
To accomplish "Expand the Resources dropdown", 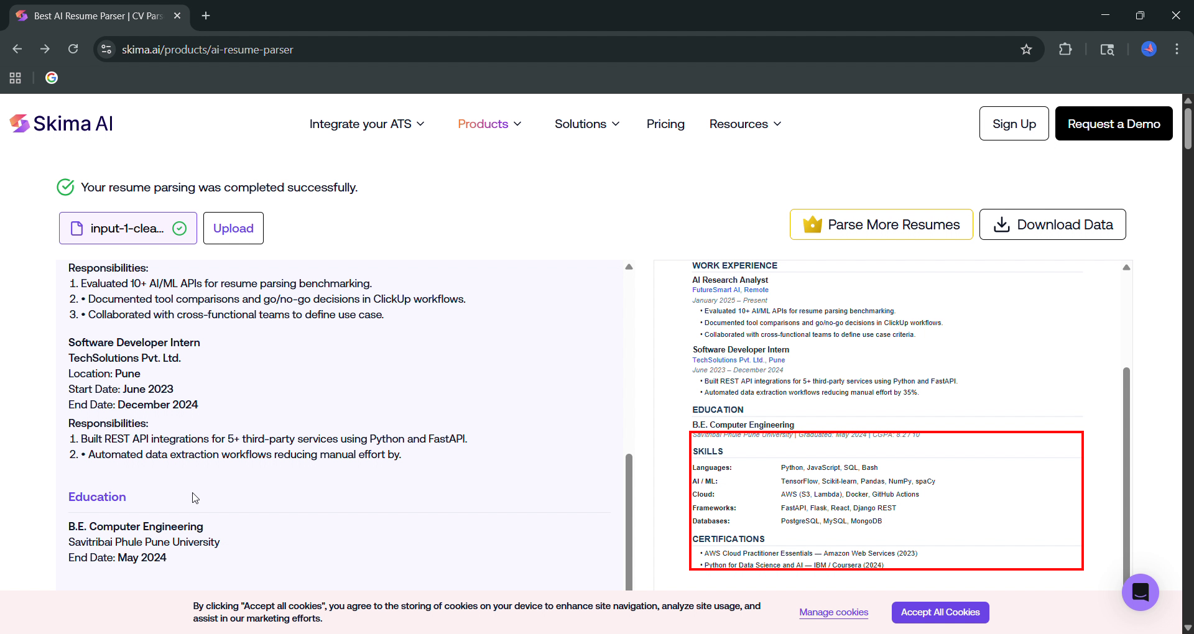I will coord(745,124).
